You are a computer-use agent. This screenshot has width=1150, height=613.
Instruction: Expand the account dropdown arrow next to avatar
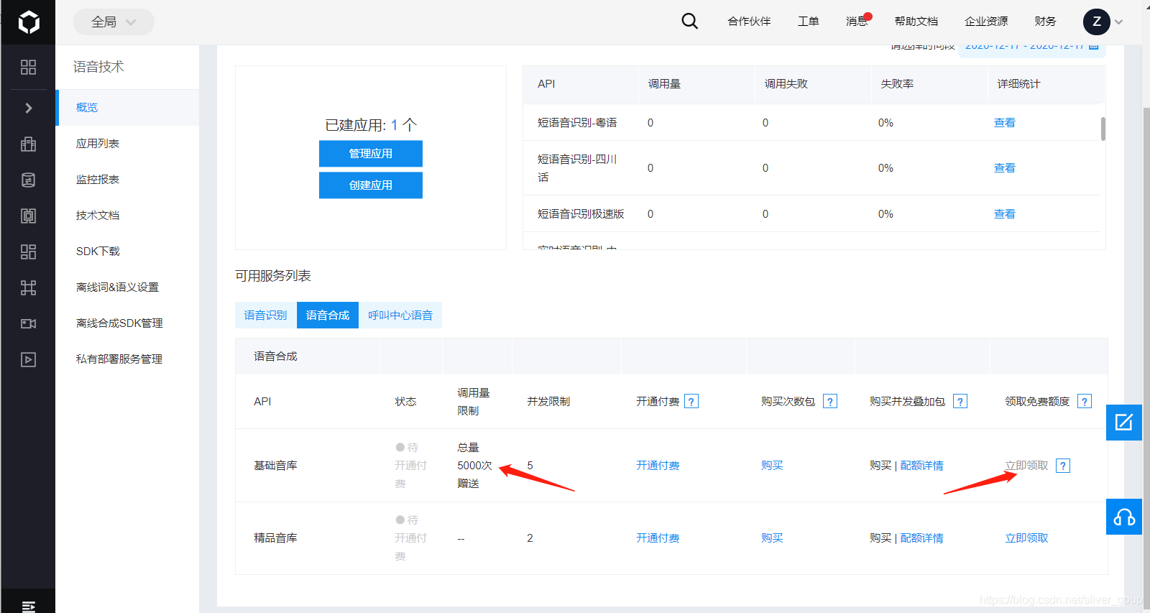[1118, 22]
